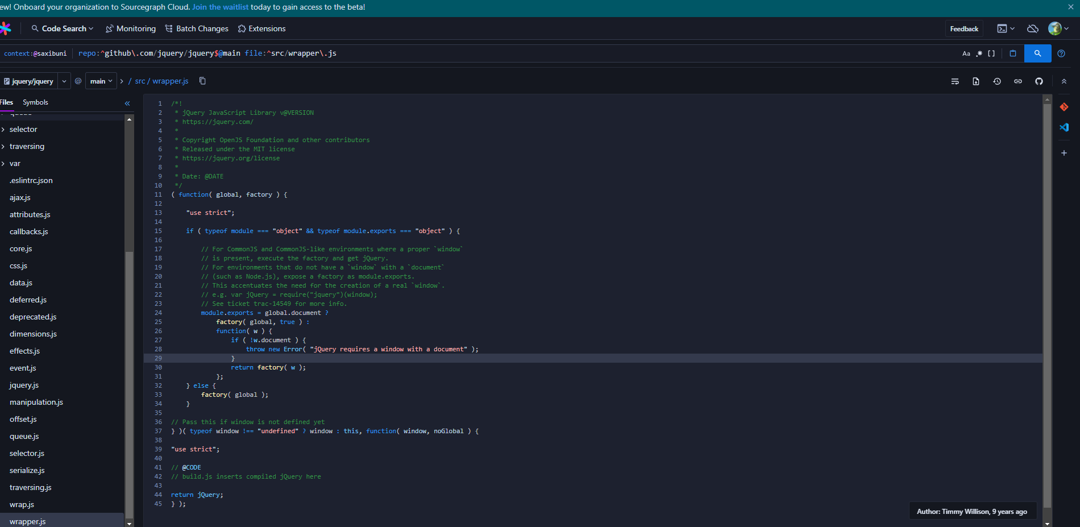Viewport: 1080px width, 527px height.
Task: Click Author: Timmy Willison blame tooltip
Action: pos(972,512)
